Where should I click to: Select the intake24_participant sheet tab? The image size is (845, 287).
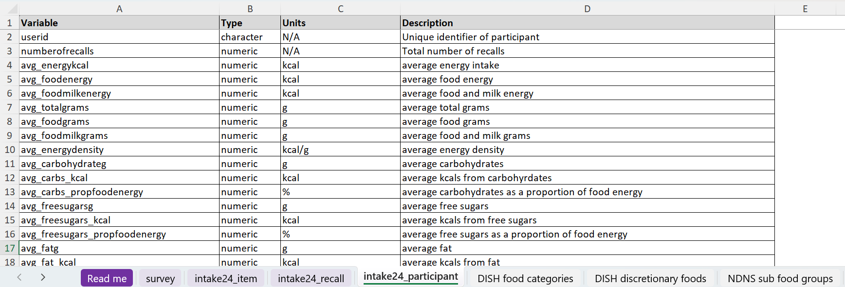click(x=410, y=277)
